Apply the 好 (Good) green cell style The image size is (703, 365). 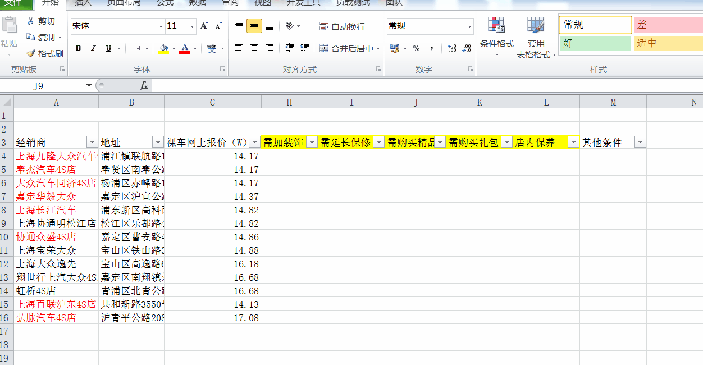595,43
